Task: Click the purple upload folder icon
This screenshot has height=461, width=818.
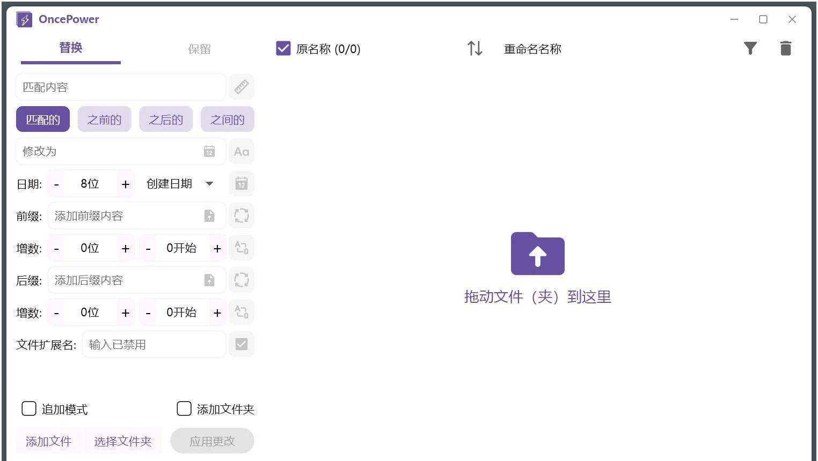Action: [537, 254]
